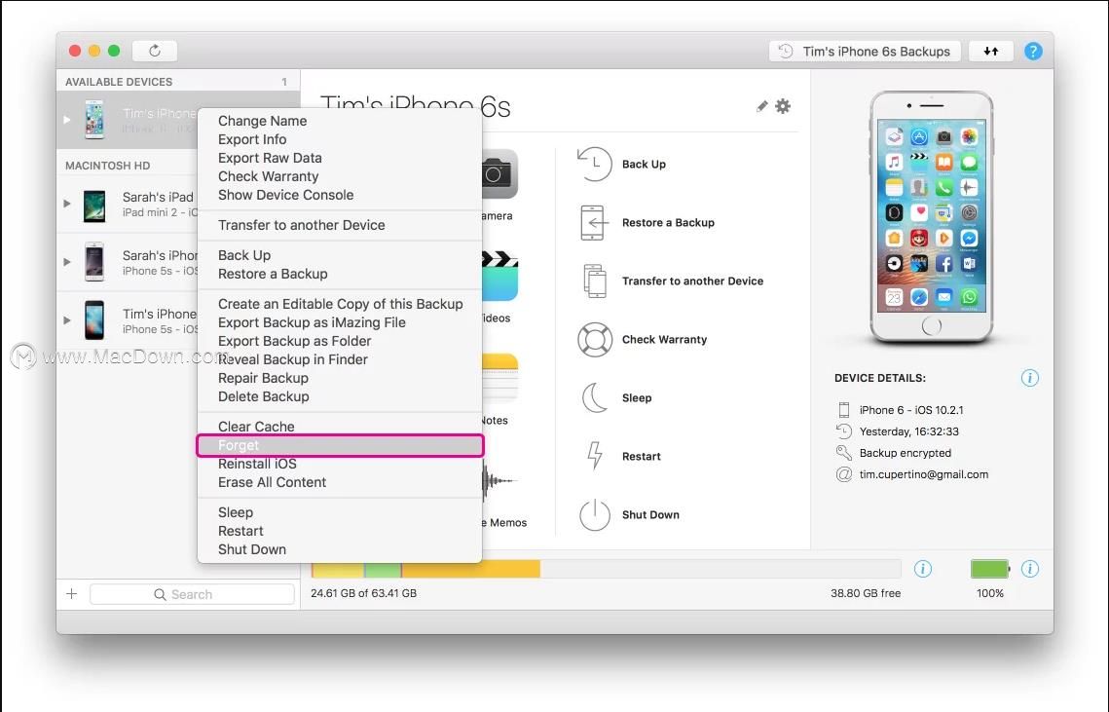The height and width of the screenshot is (712, 1109).
Task: Click the Check Warranty lifebuoy icon
Action: tap(595, 339)
